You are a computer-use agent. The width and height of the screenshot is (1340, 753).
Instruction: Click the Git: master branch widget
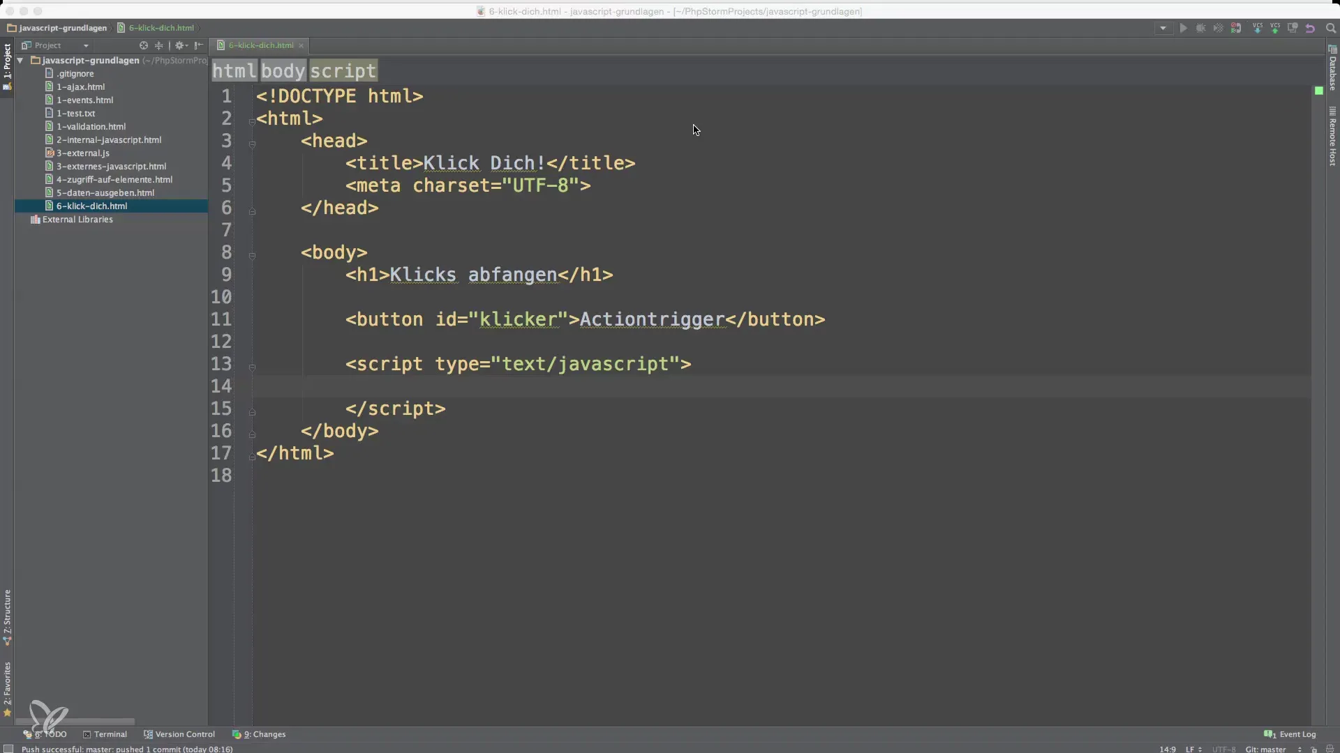1266,750
